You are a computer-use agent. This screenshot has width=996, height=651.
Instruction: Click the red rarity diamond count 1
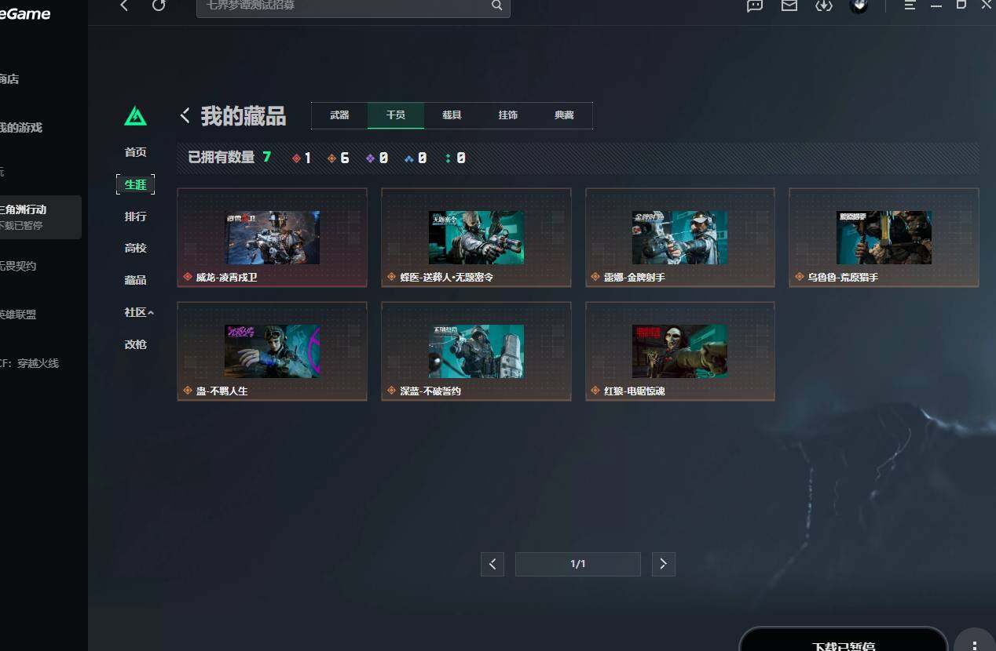coord(302,158)
